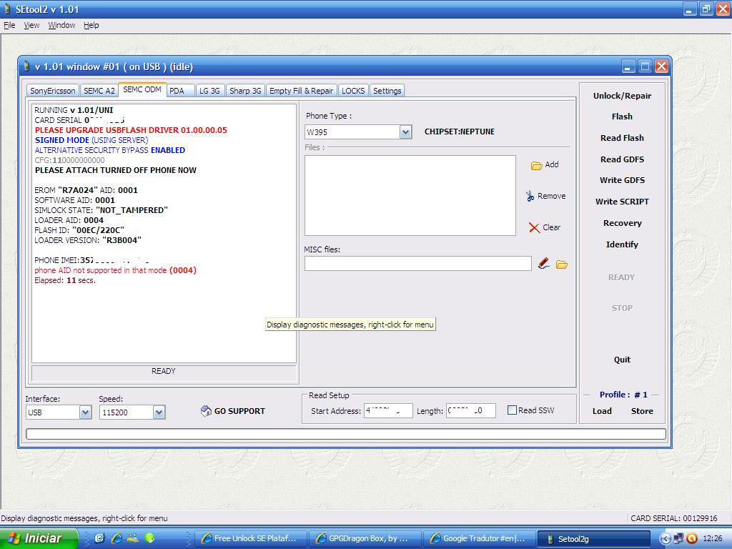Image resolution: width=732 pixels, height=549 pixels.
Task: Click the Profile # 1 label
Action: [623, 395]
